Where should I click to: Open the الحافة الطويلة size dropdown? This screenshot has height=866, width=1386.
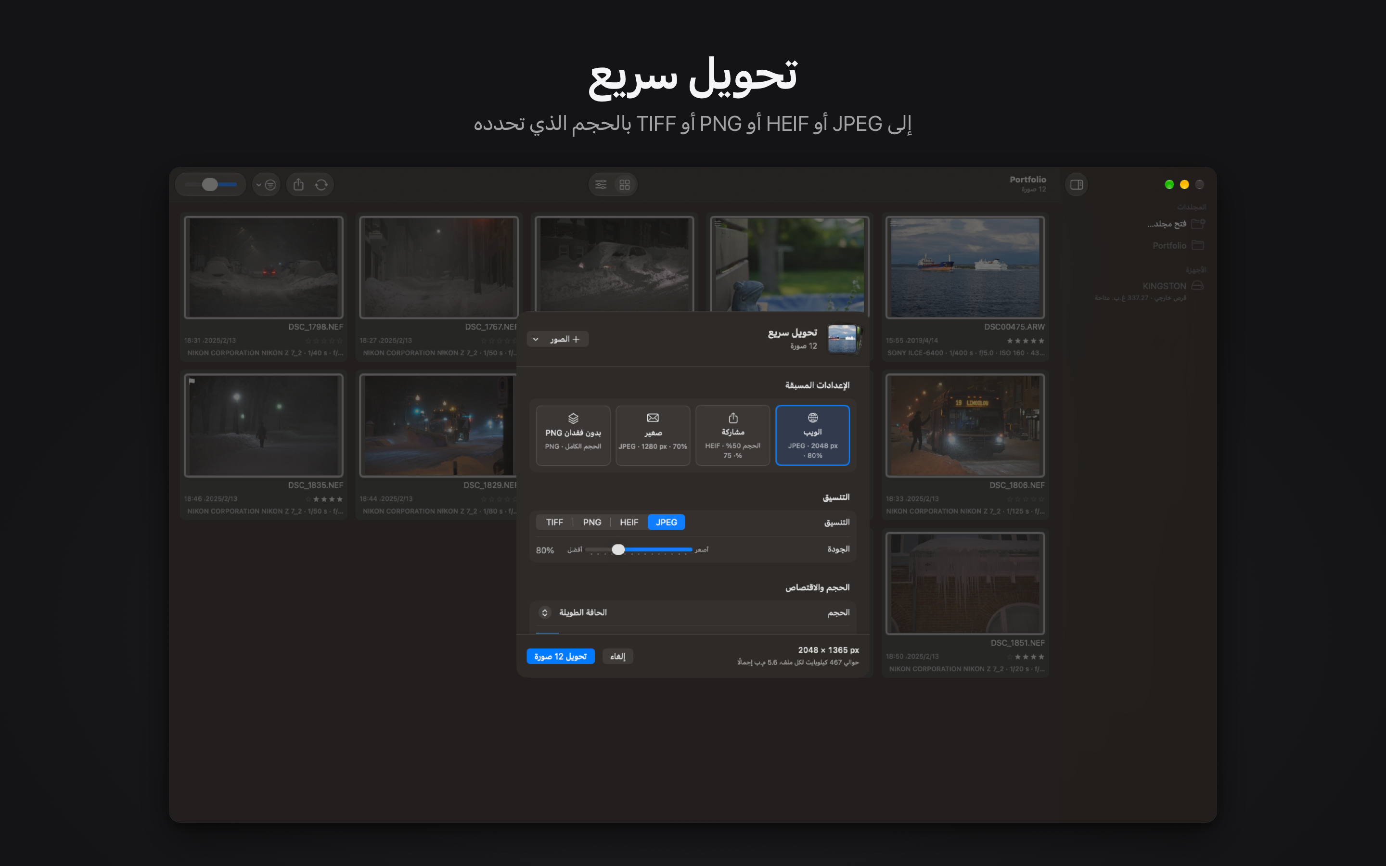(573, 612)
